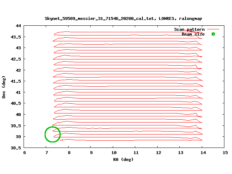Click the 'RA (deg)' axis label
Image resolution: width=232 pixels, height=174 pixels.
point(123,159)
